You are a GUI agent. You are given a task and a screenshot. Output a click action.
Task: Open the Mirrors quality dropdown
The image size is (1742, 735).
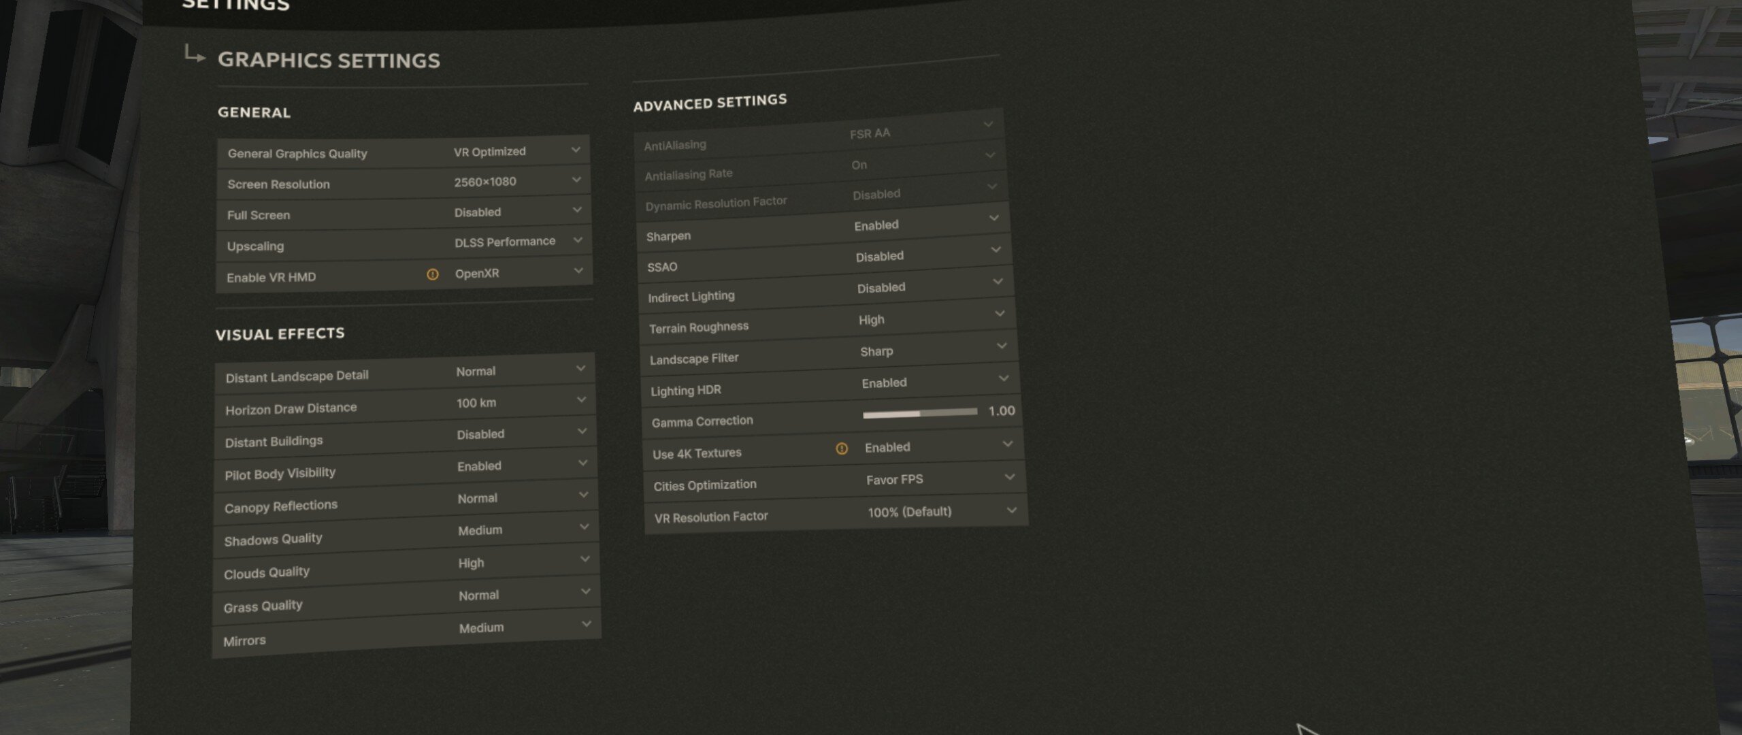(x=527, y=627)
